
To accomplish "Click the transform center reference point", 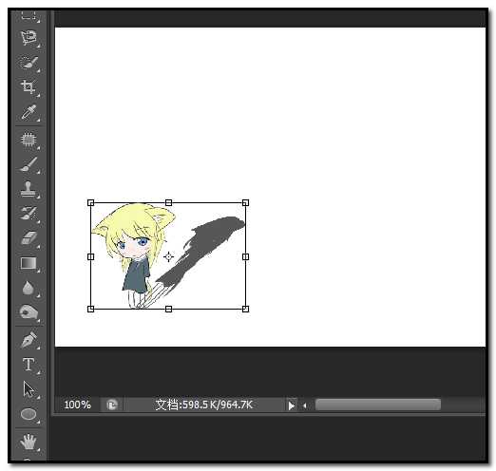I will coord(168,256).
